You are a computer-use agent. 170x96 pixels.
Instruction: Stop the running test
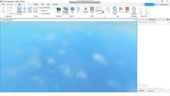127,10
